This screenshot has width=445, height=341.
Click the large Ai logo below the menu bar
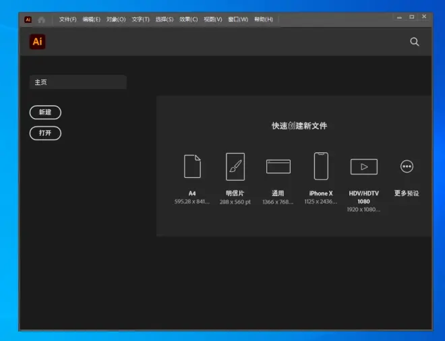[x=38, y=42]
